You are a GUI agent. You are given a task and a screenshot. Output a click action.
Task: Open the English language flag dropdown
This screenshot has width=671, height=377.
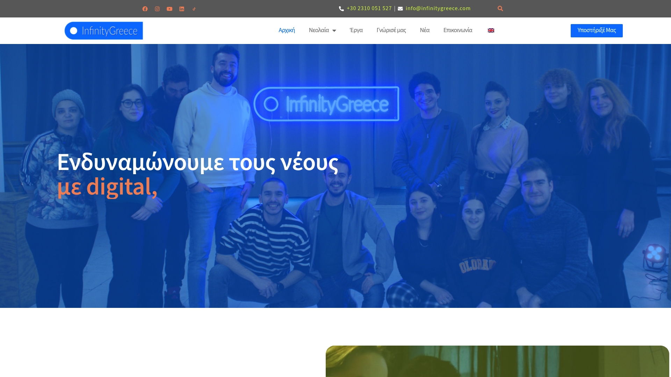[x=491, y=30]
